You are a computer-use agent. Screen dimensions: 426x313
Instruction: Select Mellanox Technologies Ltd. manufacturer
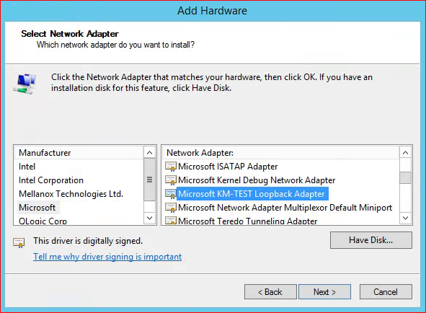click(71, 194)
